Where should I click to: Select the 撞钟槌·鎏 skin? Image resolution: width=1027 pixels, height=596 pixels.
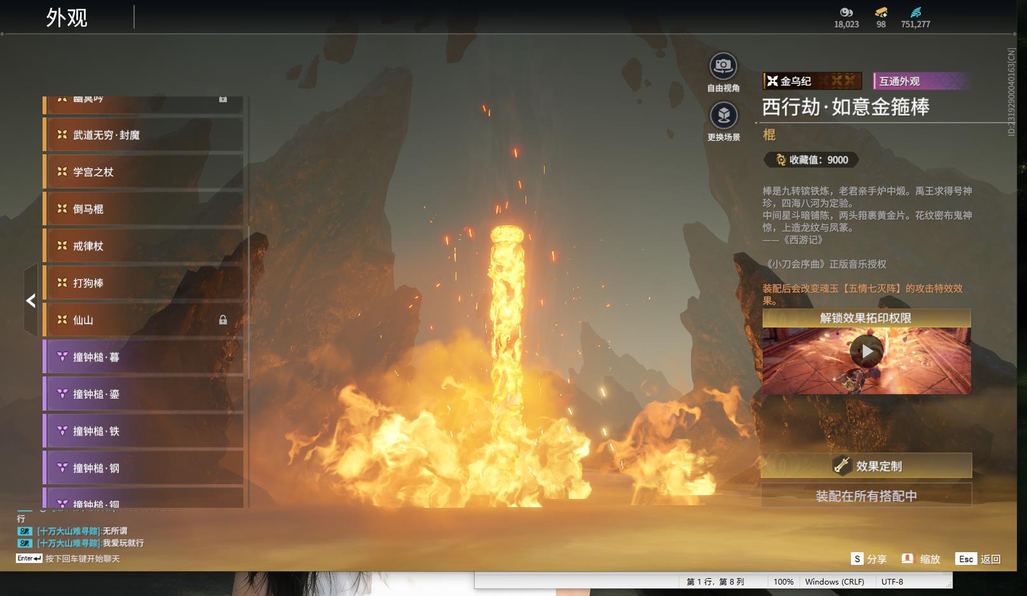click(x=144, y=394)
